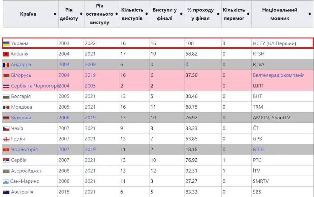Sort by % проходу у фінал arrow
314x197 pixels.
coord(218,14)
